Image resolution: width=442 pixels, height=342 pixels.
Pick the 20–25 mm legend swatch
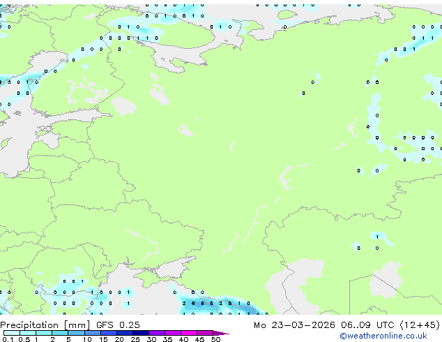pos(125,333)
